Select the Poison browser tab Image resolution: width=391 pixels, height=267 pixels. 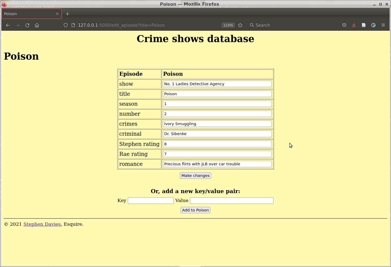(x=27, y=14)
